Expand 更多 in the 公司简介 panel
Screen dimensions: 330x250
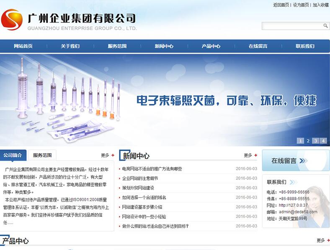tap(107, 155)
